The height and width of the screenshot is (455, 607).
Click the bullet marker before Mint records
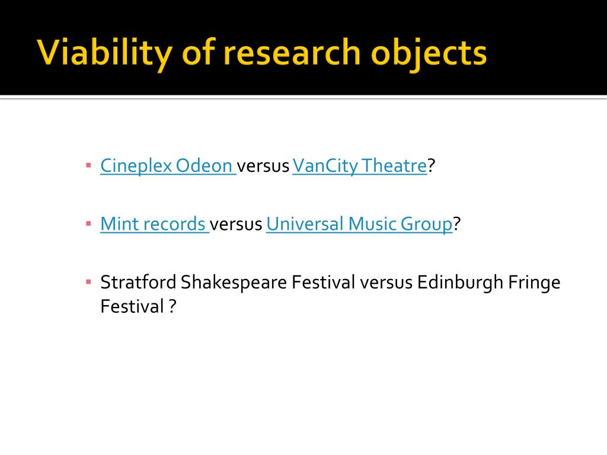click(x=89, y=223)
